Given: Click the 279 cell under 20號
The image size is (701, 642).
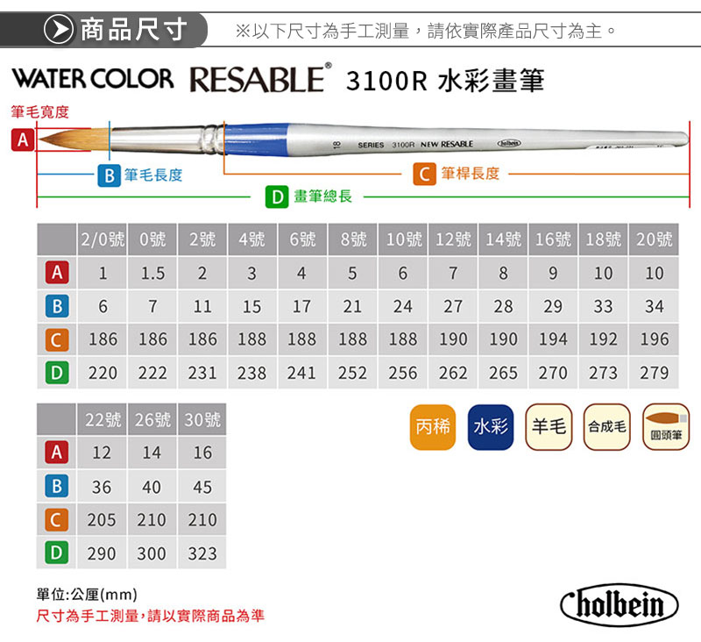Looking at the screenshot, I should tap(654, 373).
